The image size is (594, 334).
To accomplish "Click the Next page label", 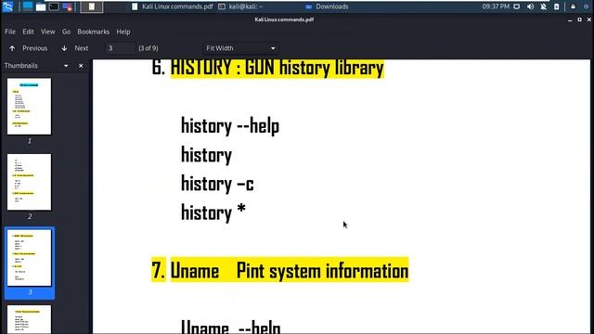I will tap(82, 48).
